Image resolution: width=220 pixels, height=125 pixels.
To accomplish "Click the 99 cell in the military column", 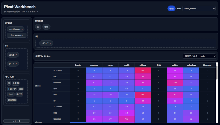I will pos(143,77).
